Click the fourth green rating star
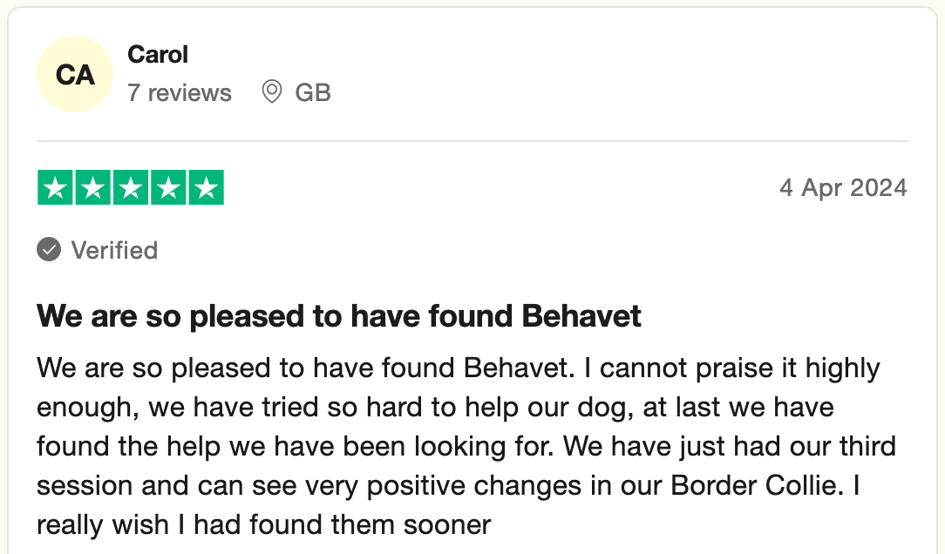The image size is (945, 554). click(x=168, y=188)
